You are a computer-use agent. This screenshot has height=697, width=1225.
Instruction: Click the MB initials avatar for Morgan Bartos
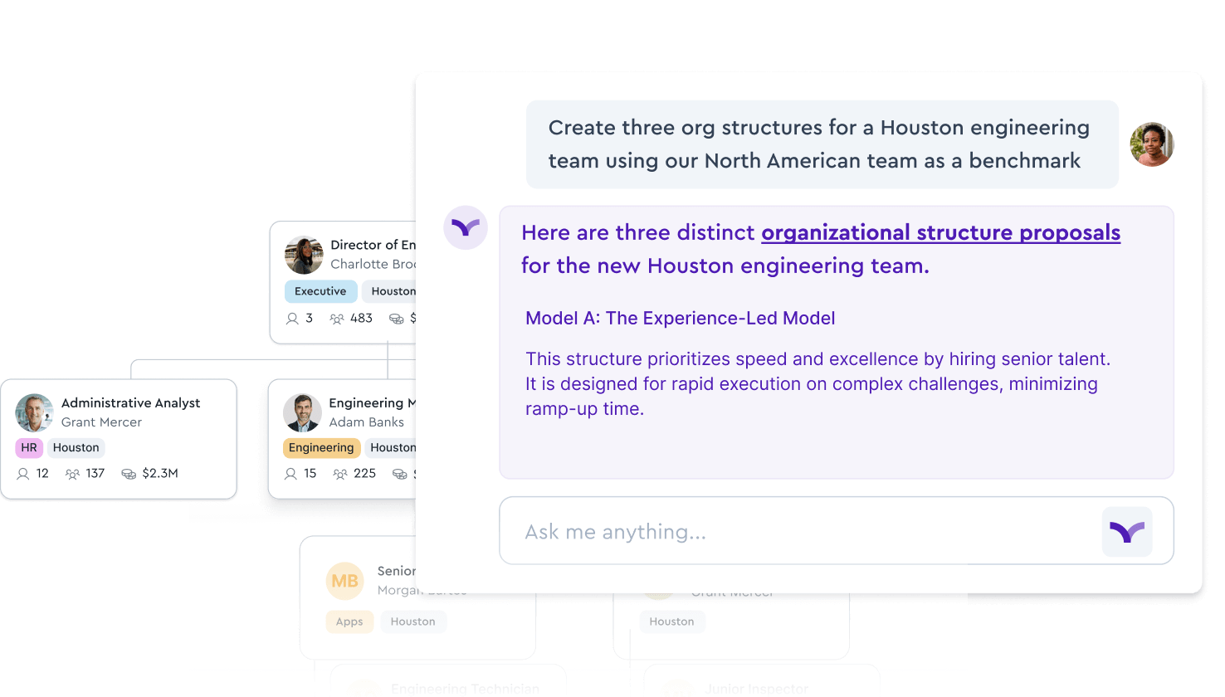point(345,581)
